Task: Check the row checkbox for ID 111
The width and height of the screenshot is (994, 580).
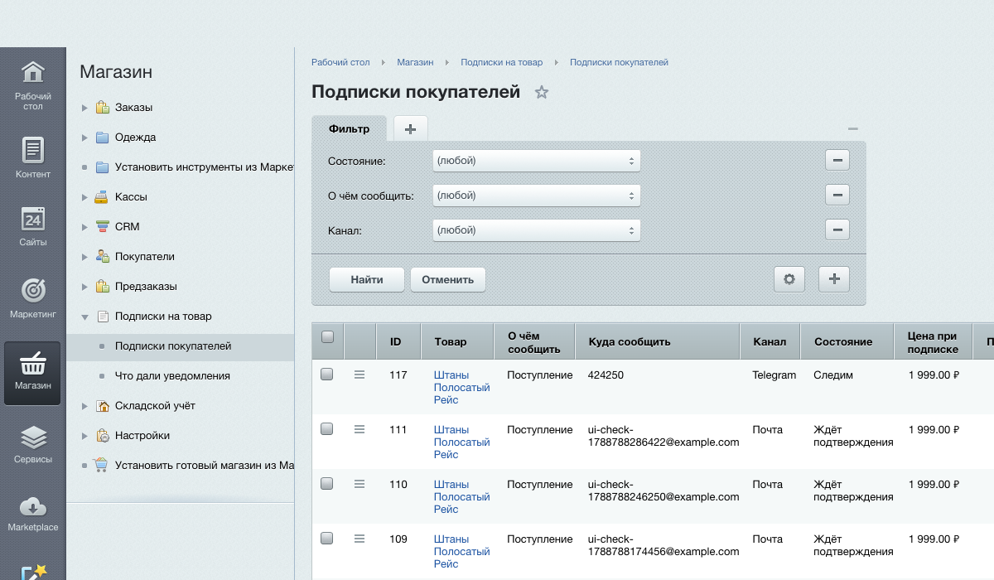Action: coord(327,429)
